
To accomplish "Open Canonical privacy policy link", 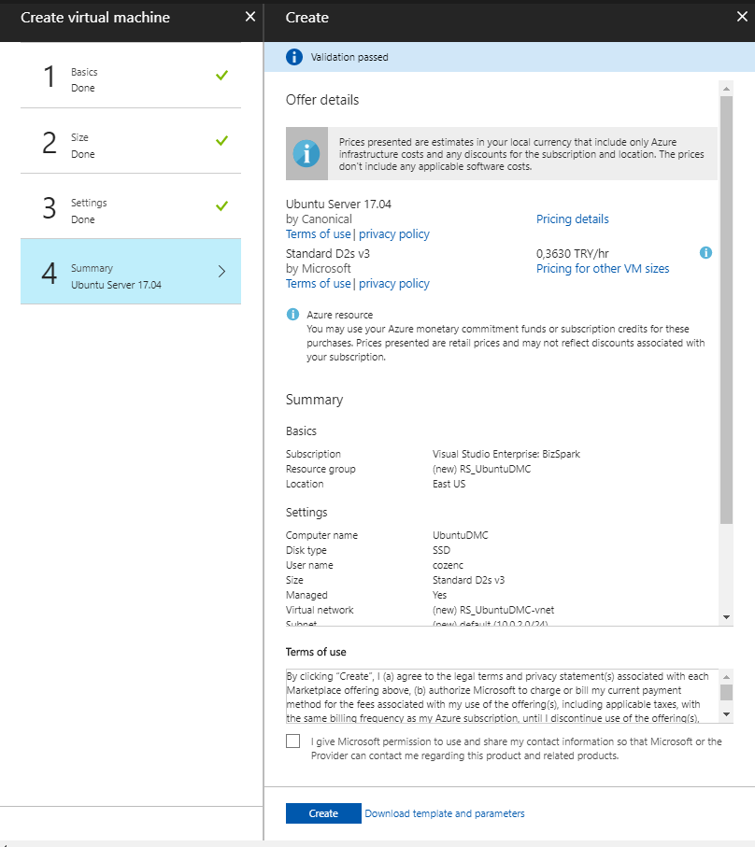I will (x=394, y=233).
